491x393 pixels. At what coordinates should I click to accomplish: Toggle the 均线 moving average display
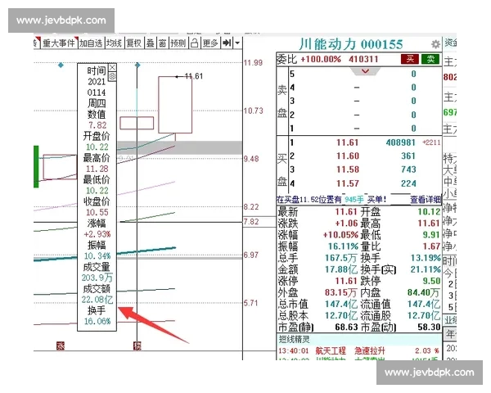114,43
